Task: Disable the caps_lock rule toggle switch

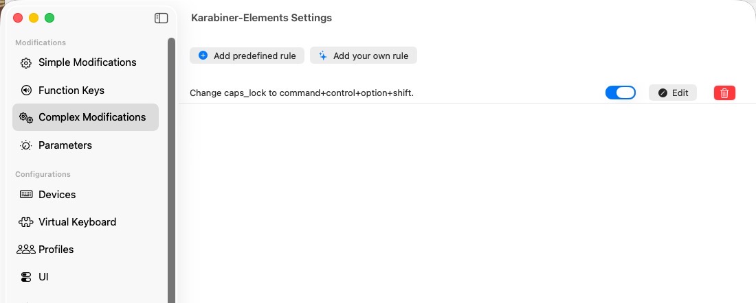Action: pos(620,93)
